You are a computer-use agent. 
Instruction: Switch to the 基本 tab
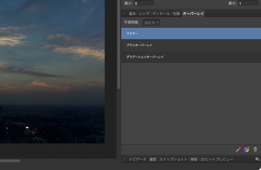(132, 14)
